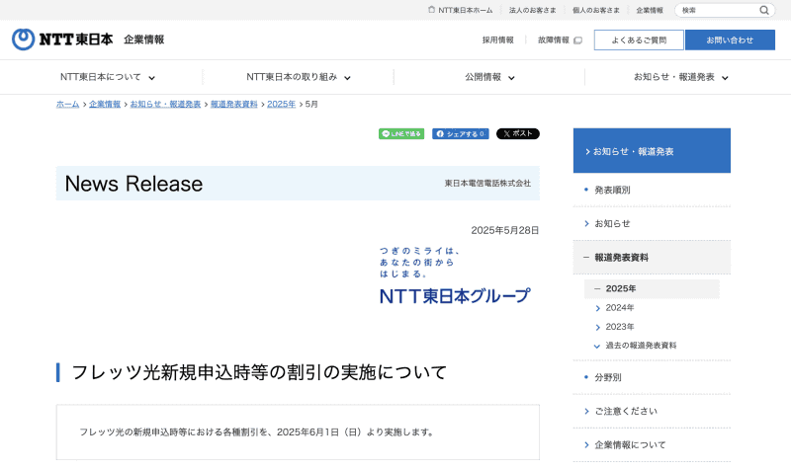
Task: Click the フレッツ光新規申込時等の割引の実施について headline
Action: 259,373
